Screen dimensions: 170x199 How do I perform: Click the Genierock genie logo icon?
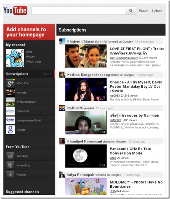pyautogui.click(x=10, y=111)
